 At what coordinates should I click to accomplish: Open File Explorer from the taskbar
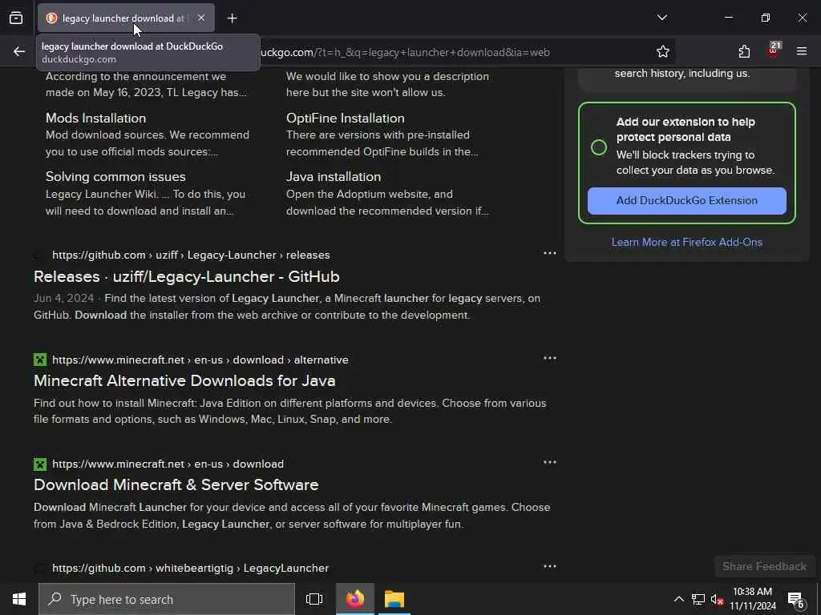[x=394, y=599]
